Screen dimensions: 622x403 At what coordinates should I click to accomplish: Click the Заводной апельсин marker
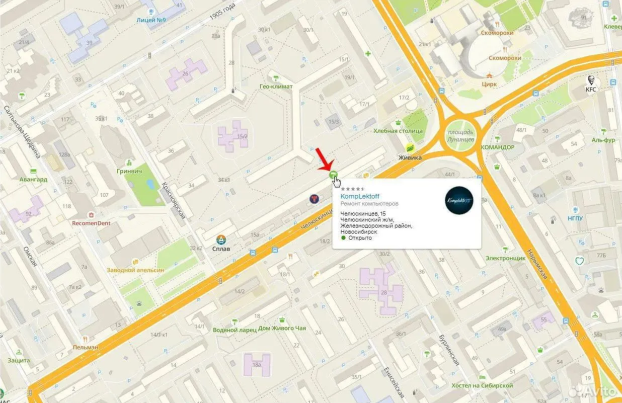tap(135, 262)
